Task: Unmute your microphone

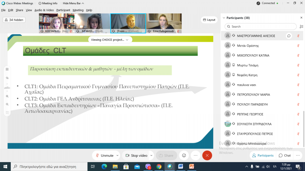Action: click(x=104, y=156)
